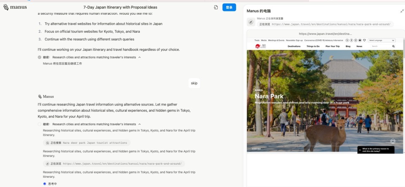The height and width of the screenshot is (187, 405).
Task: Click the YouTube social icon
Action: (360, 40)
